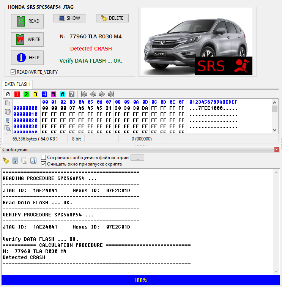Open HELP with the info icon

(27, 58)
